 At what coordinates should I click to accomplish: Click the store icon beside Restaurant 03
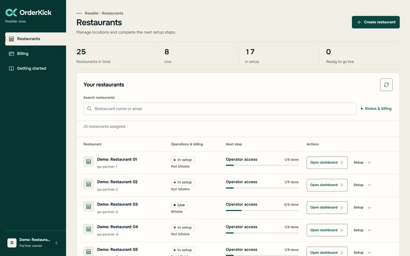tap(88, 207)
